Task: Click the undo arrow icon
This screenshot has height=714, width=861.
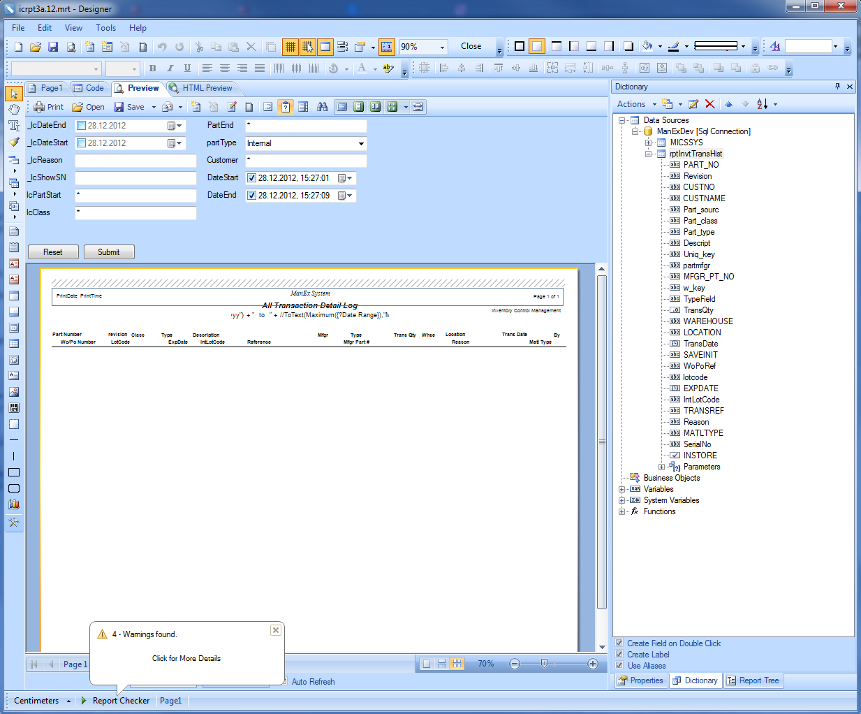Action: pyautogui.click(x=162, y=47)
